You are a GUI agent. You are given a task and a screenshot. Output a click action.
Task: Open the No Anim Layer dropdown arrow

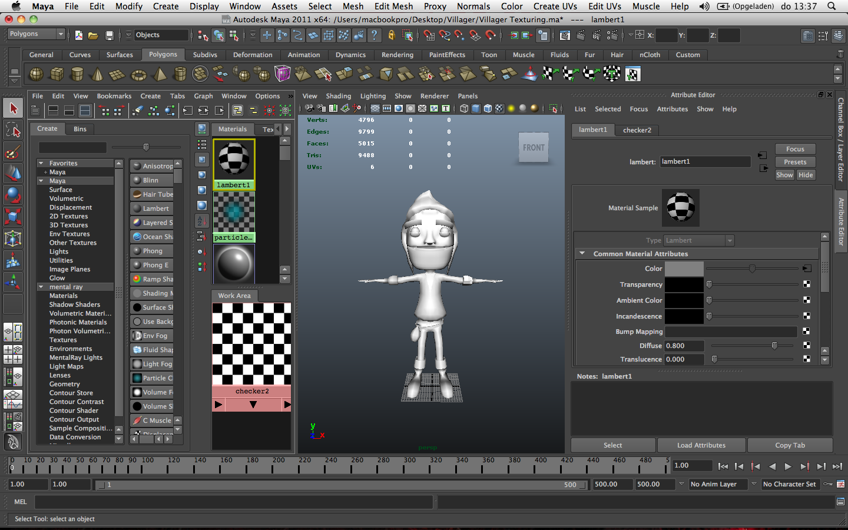pos(681,484)
